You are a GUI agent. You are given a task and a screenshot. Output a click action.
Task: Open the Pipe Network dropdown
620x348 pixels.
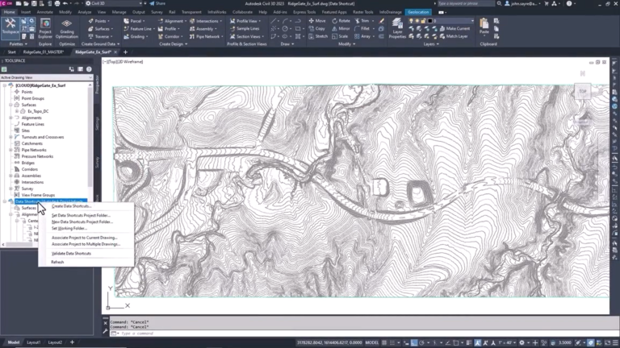(x=206, y=36)
